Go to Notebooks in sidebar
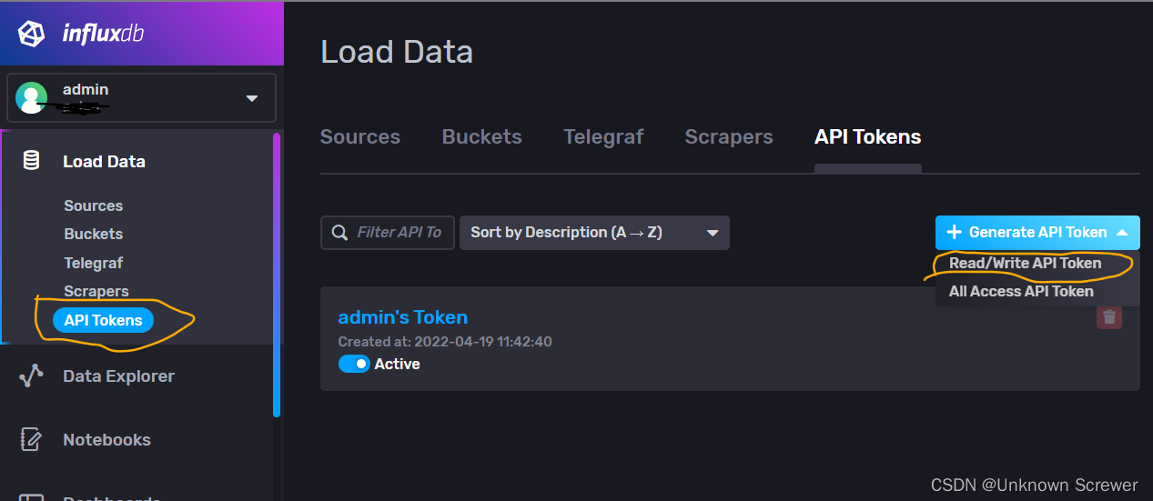 pyautogui.click(x=106, y=439)
